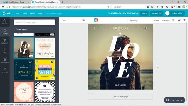The width and height of the screenshot is (188, 106).
Task: Open the Text panel in sidebar
Action: [5, 51]
